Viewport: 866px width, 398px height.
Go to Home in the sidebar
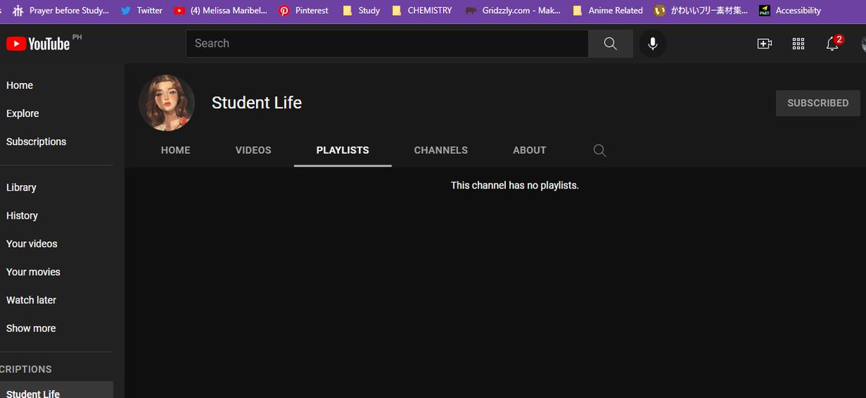click(19, 85)
